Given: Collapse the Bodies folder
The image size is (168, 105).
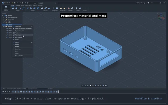Looking at the screenshot, I should pyautogui.click(x=4, y=23).
